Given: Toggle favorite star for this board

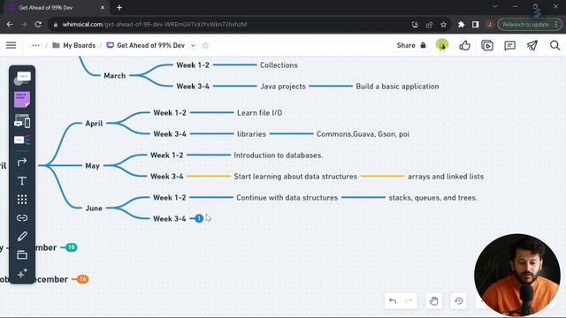Looking at the screenshot, I should (x=205, y=45).
